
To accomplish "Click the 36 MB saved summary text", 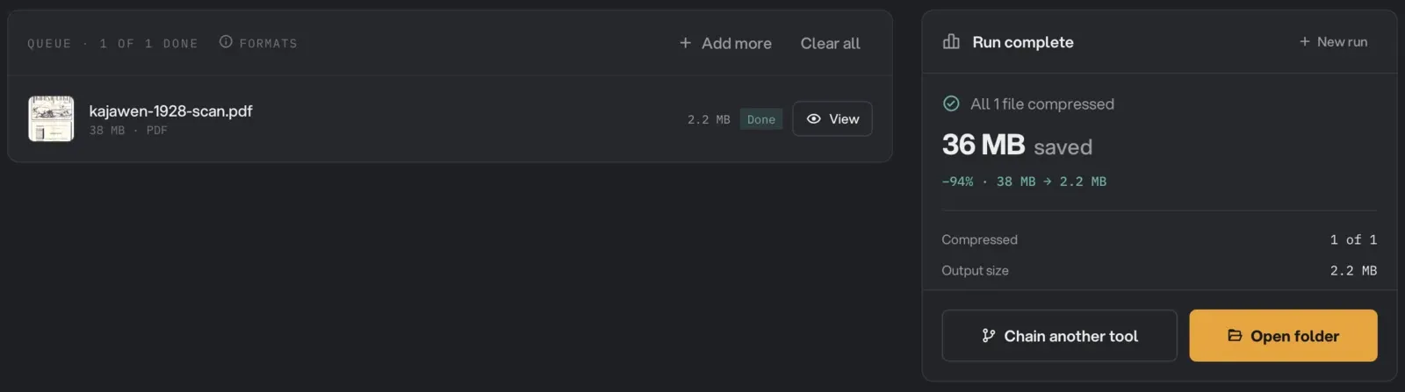I will pos(1017,146).
